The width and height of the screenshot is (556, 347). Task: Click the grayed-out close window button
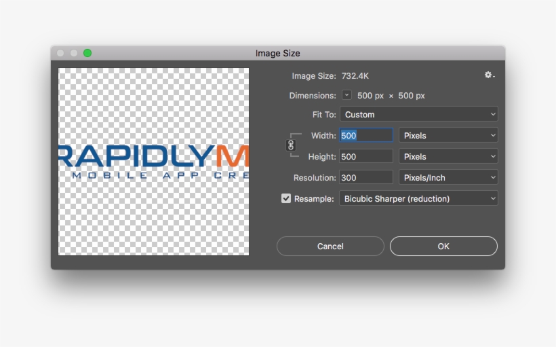pos(60,53)
